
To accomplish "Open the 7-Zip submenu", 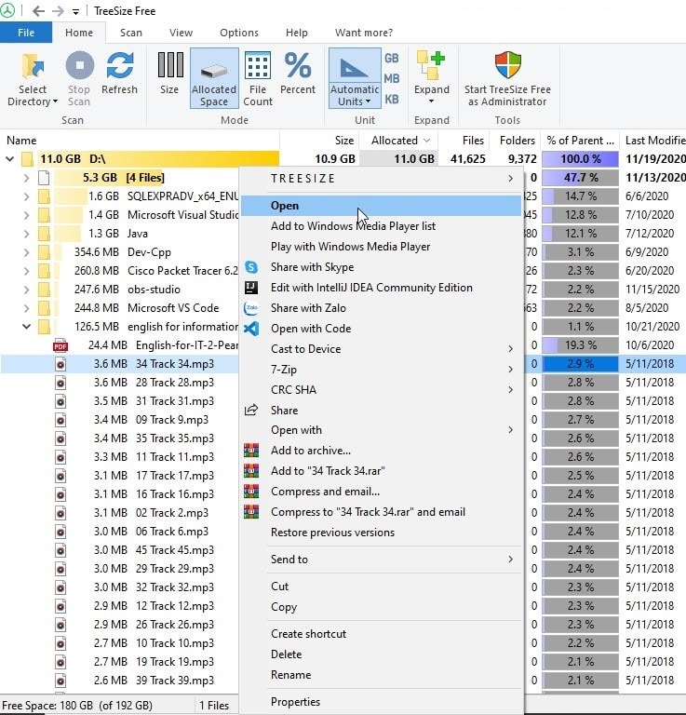I will 381,370.
